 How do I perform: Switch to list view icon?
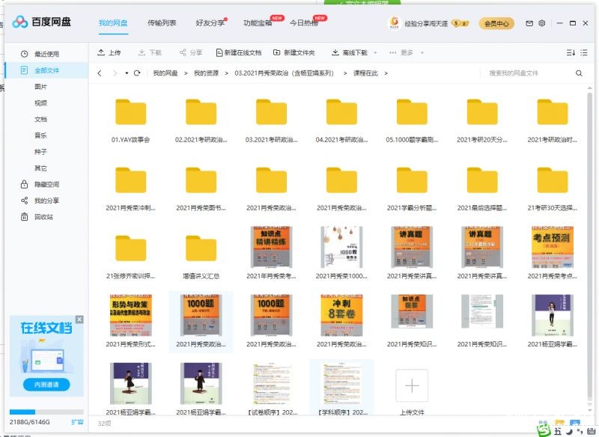584,52
